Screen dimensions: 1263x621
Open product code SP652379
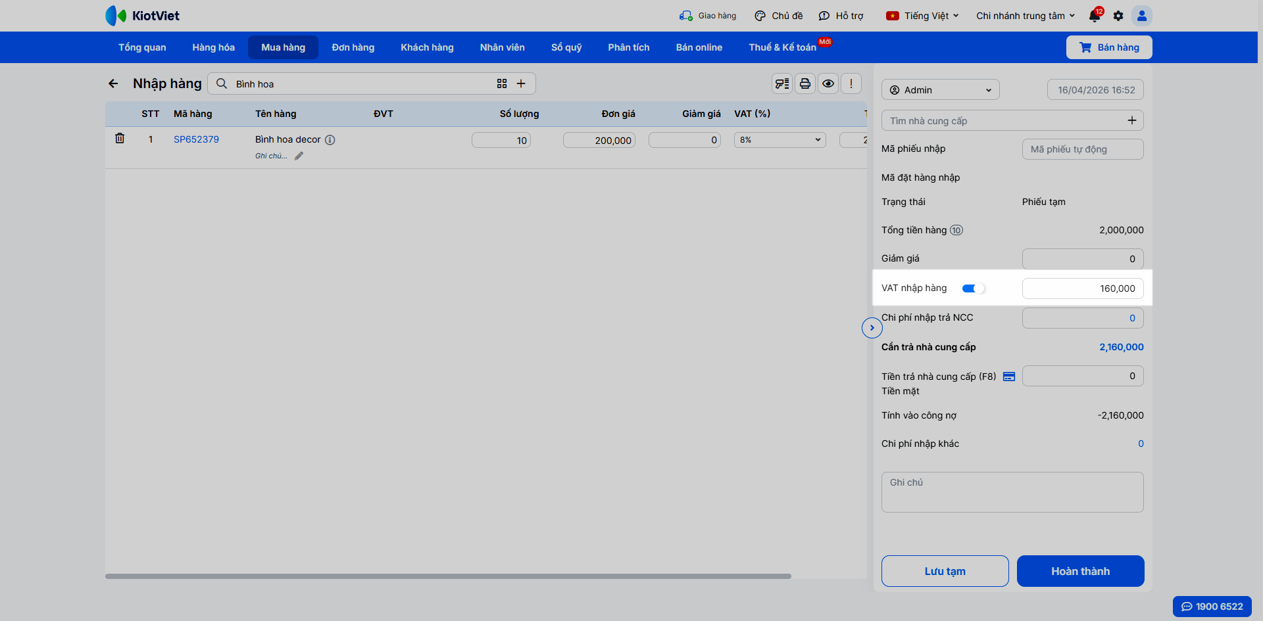click(x=196, y=139)
